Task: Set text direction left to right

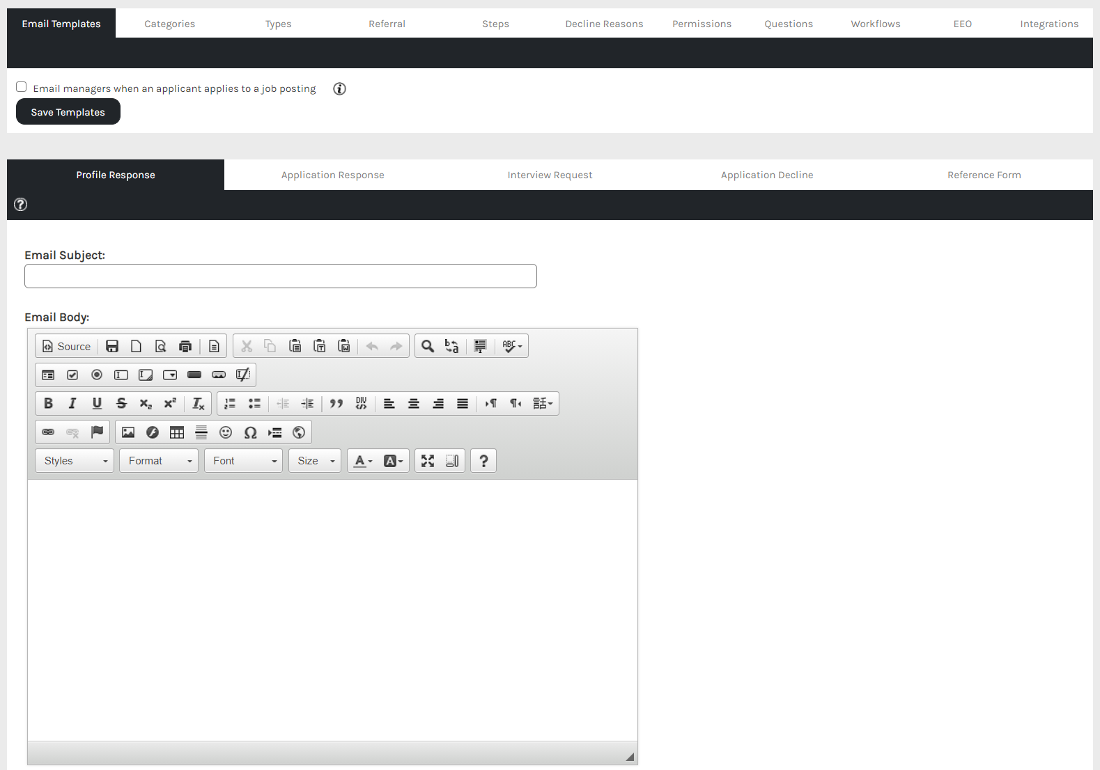Action: click(x=491, y=403)
